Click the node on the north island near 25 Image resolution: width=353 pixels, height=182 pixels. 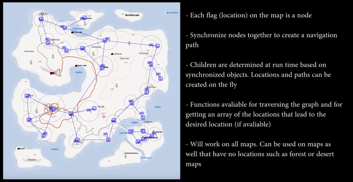[x=85, y=17]
